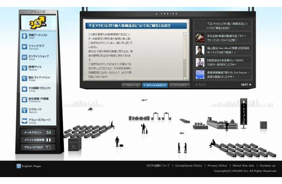
Task: Open Privacy Policy footer link
Action: tap(217, 166)
